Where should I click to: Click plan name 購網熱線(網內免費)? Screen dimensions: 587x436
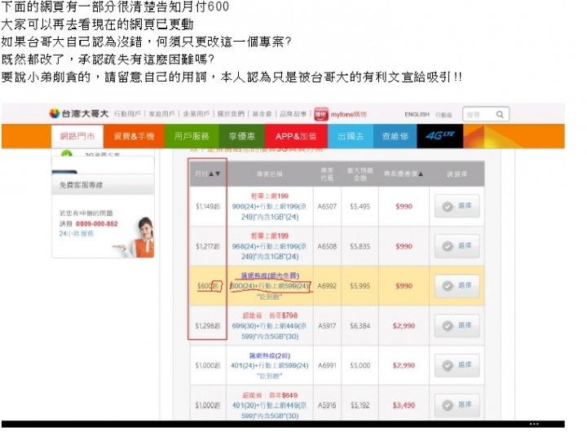click(x=270, y=275)
